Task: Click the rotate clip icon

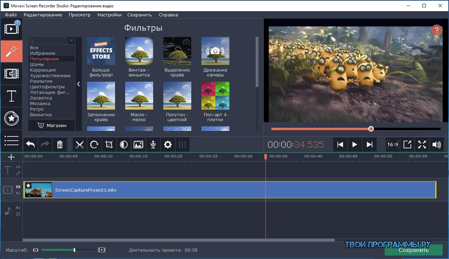Action: click(x=94, y=145)
